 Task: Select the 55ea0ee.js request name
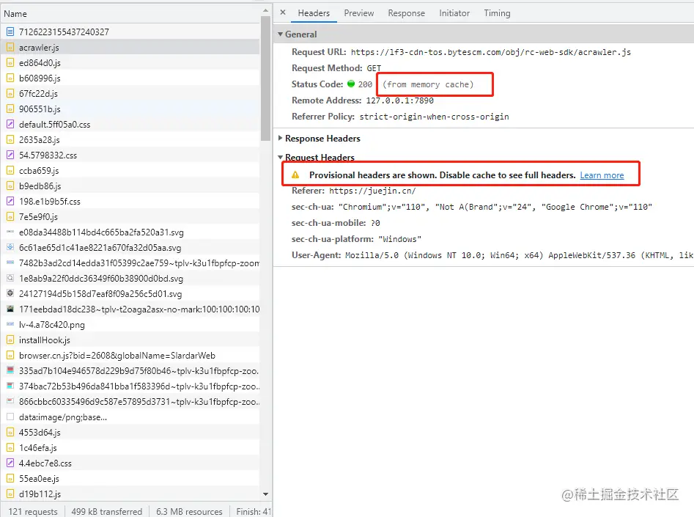[x=39, y=478]
